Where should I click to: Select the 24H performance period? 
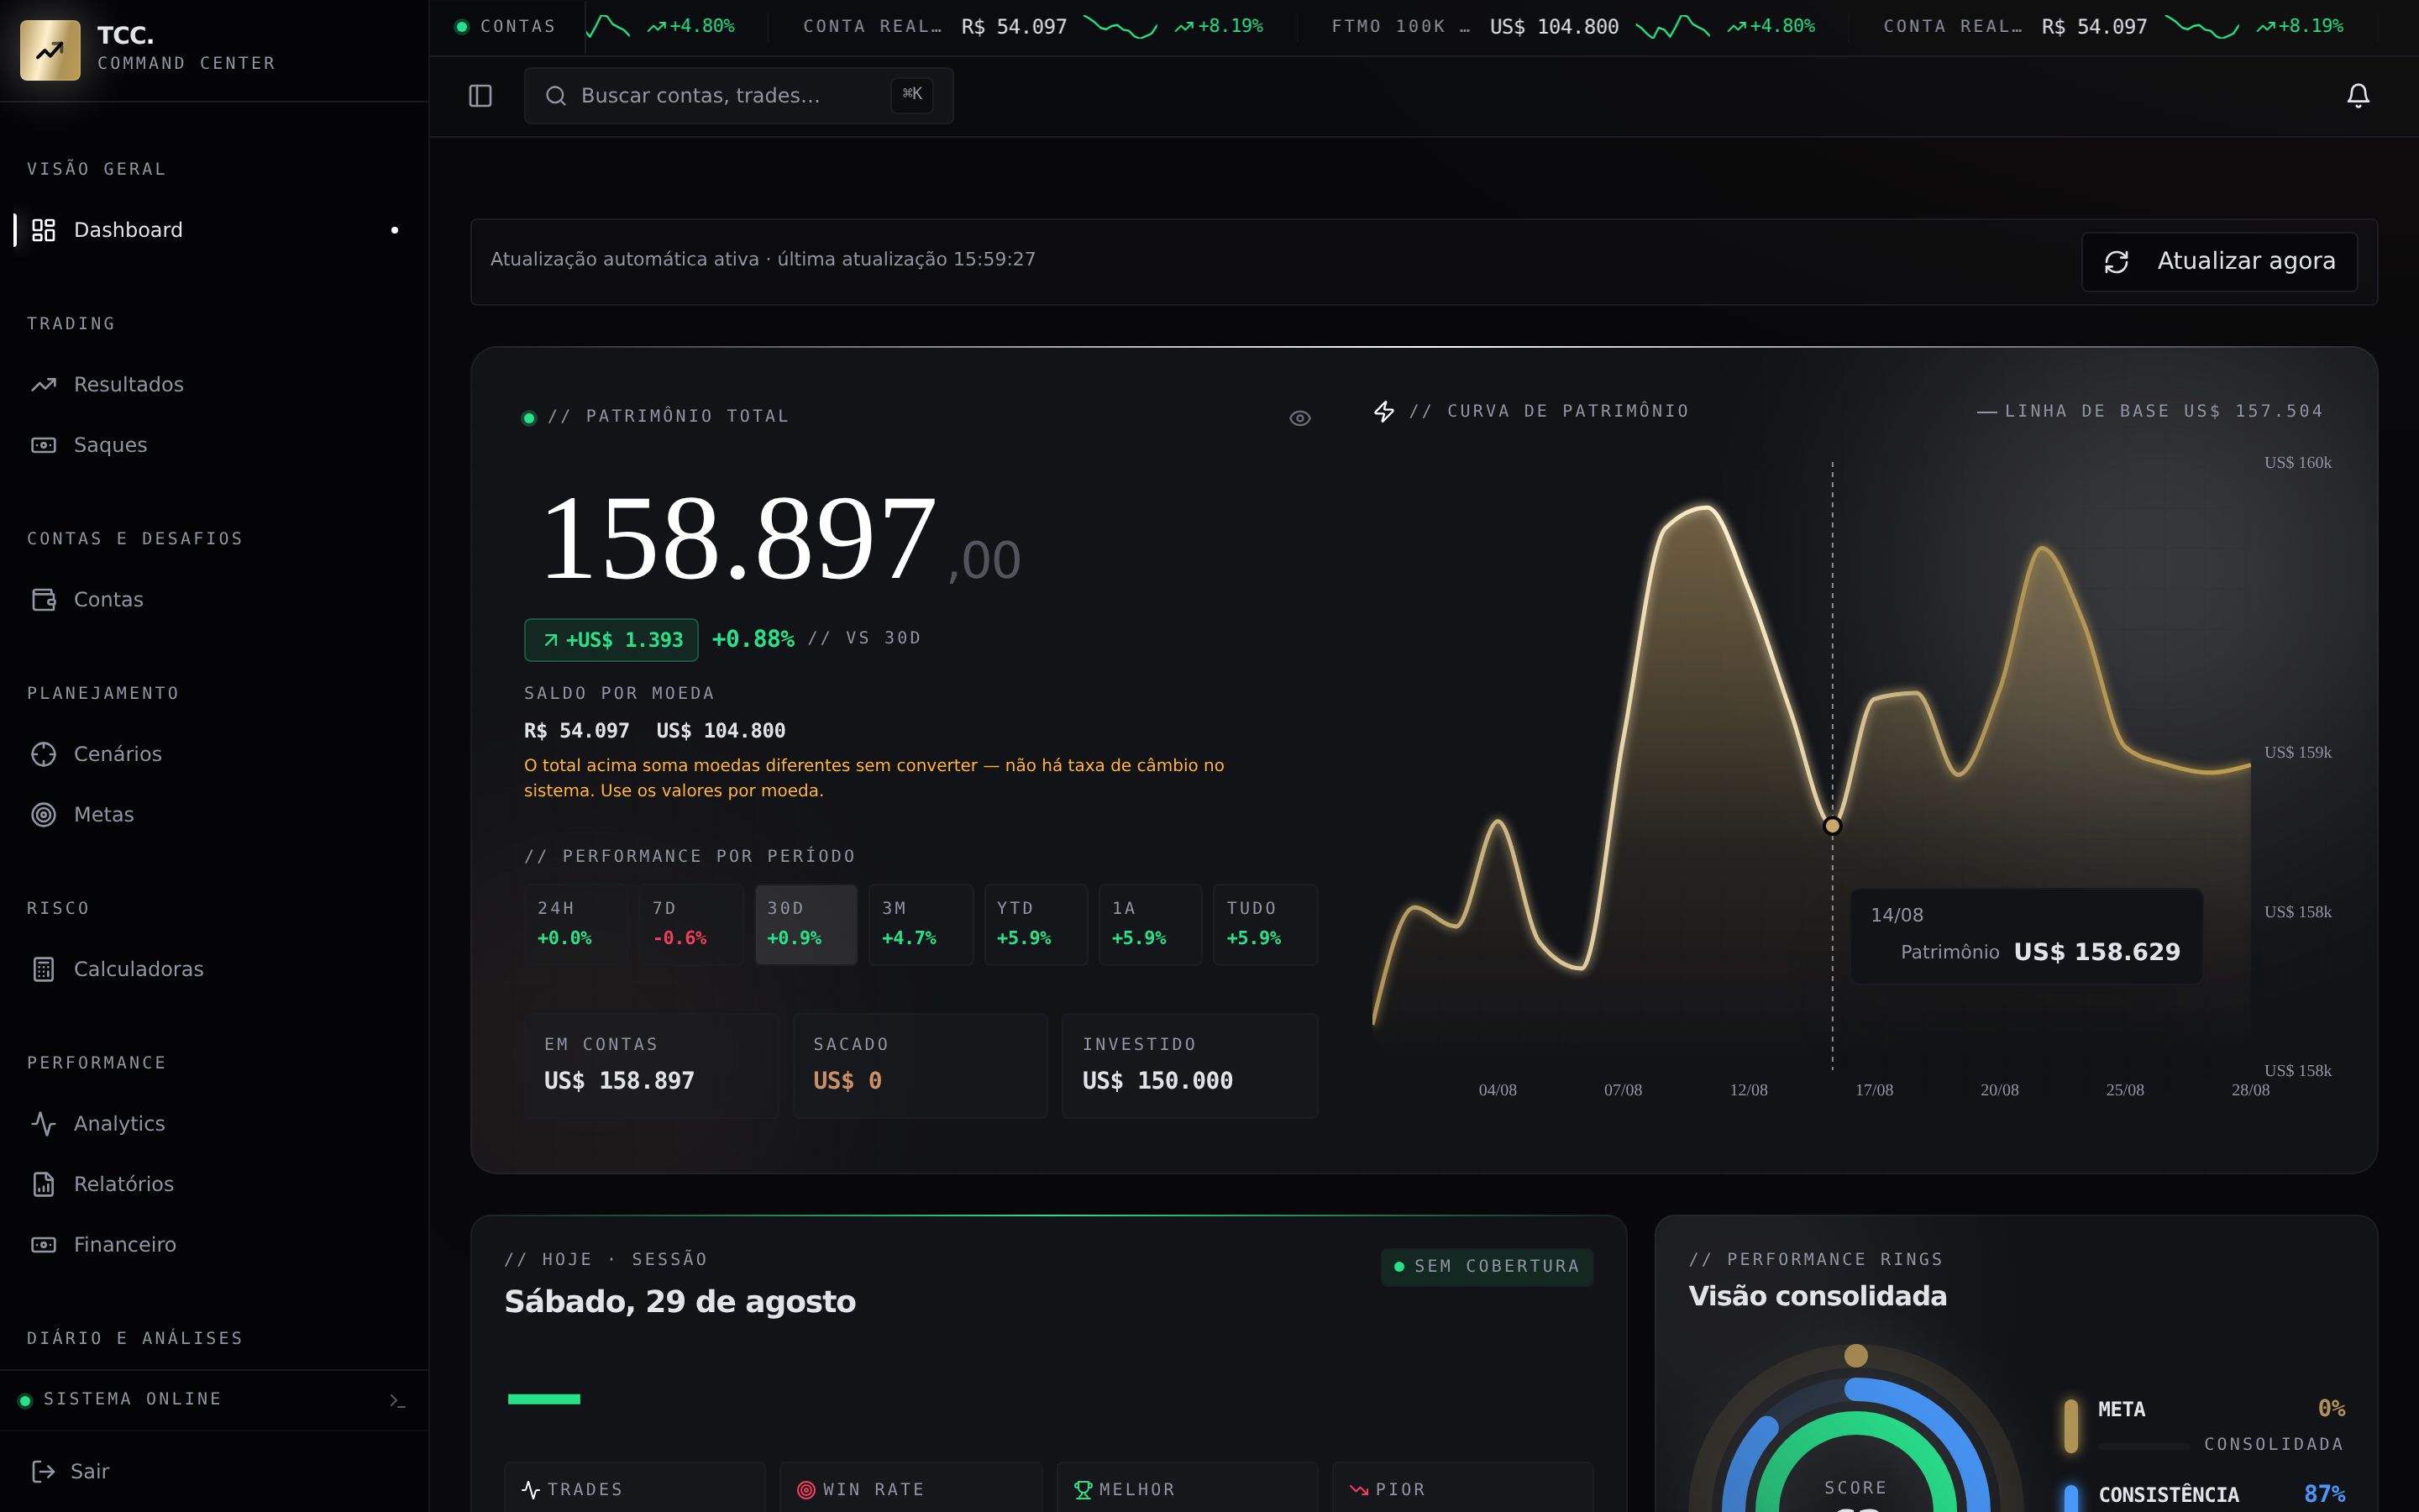(575, 924)
